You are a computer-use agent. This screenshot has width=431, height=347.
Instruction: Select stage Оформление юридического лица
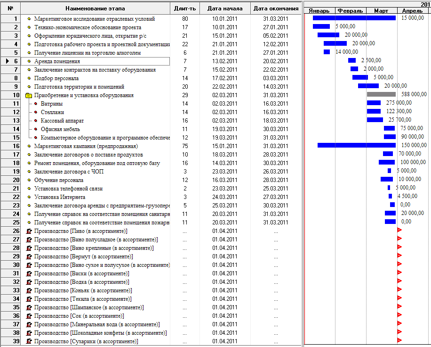point(90,36)
